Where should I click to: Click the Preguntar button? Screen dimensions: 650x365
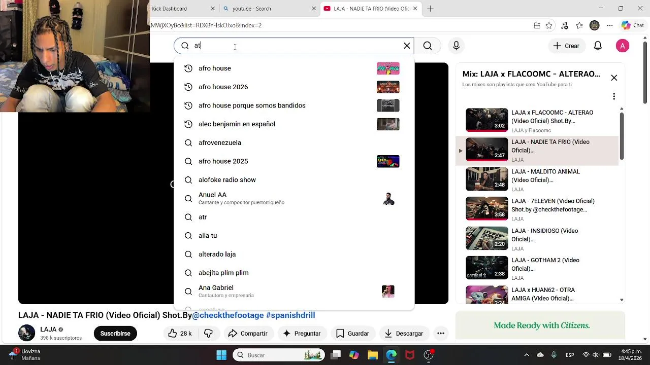pyautogui.click(x=302, y=334)
